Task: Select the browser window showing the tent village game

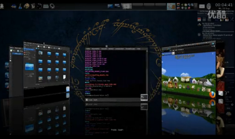Action: tap(189, 70)
